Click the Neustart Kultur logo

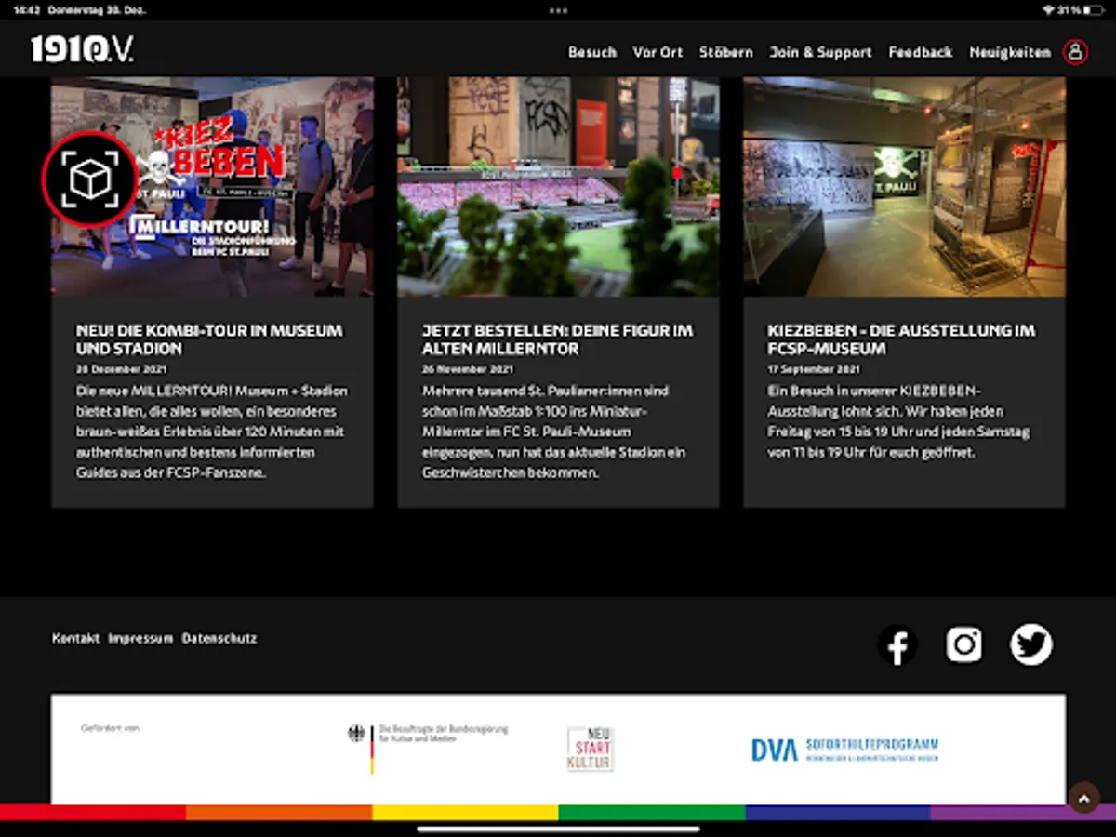coord(591,750)
